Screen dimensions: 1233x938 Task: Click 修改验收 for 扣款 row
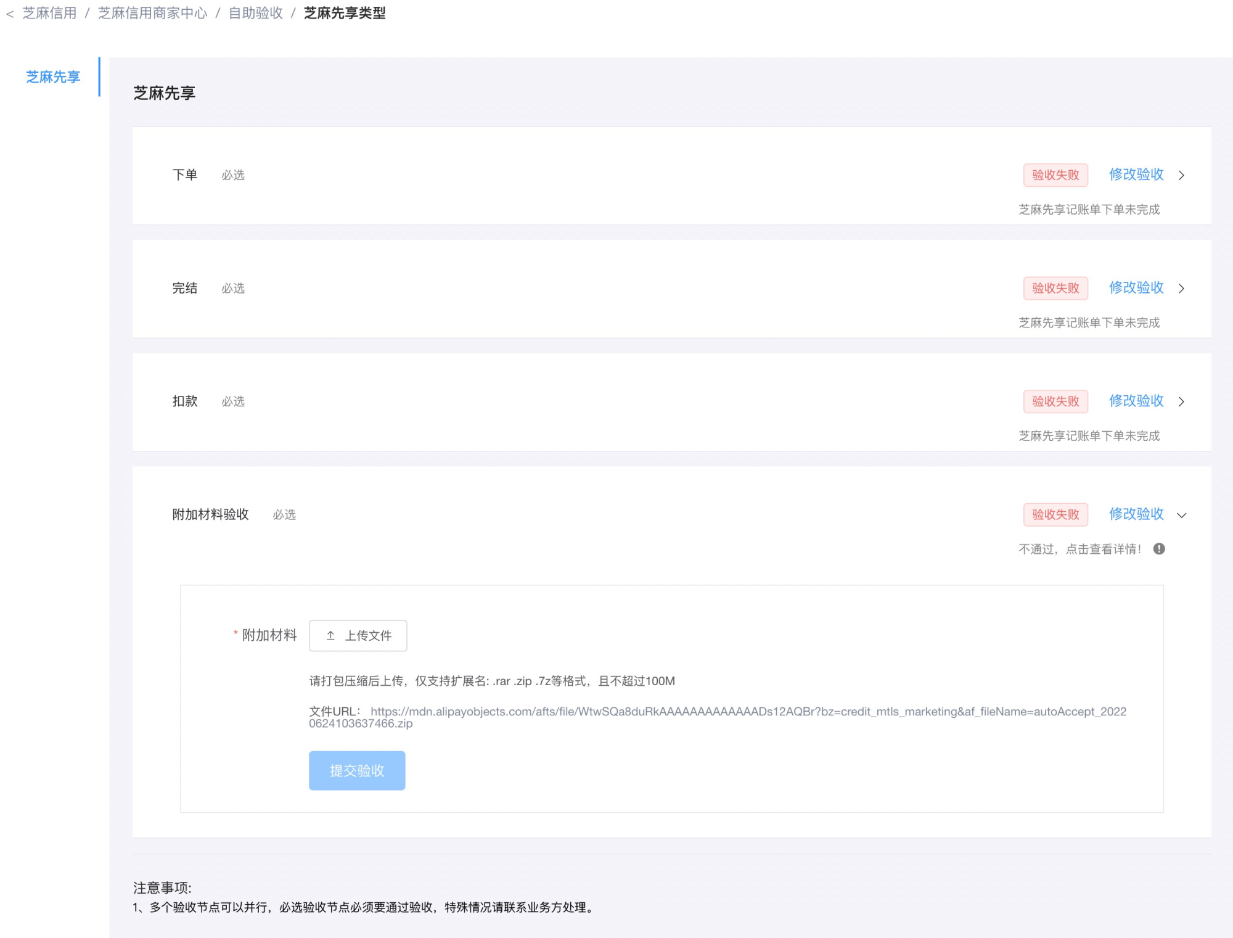pyautogui.click(x=1136, y=401)
